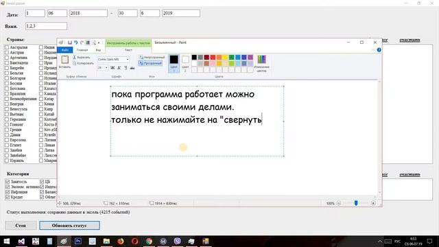
Task: Click the end year field 2019
Action: click(181, 13)
